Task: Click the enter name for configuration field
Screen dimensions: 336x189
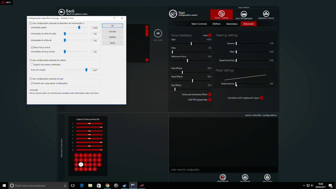Action: pos(223,170)
